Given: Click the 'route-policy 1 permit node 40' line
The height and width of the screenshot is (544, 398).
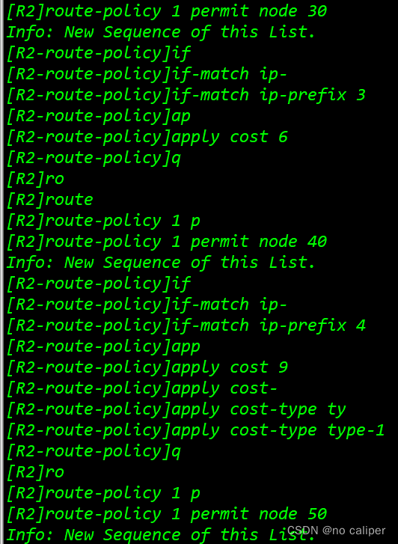Looking at the screenshot, I should 167,242.
